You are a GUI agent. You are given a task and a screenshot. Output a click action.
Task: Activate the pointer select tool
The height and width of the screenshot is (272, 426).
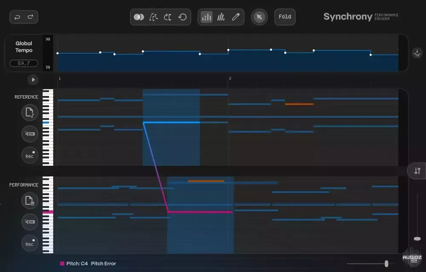coord(259,17)
